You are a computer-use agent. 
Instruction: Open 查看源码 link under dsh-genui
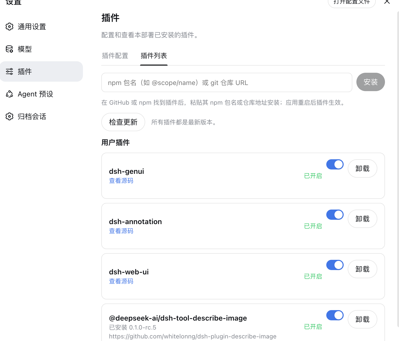[x=121, y=181]
